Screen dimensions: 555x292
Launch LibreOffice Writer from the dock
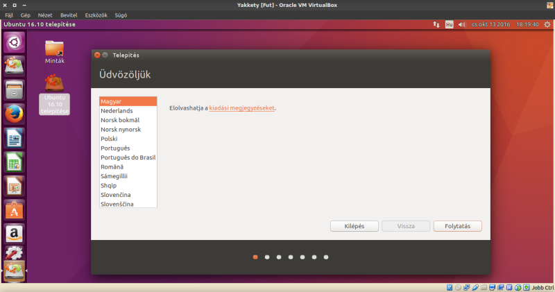15,138
